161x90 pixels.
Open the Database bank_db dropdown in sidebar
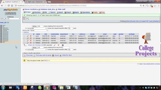coord(10,19)
